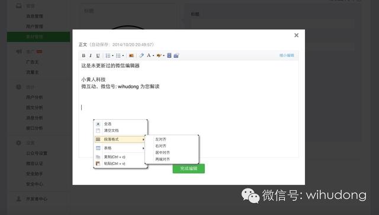Open 段落格式 submenu entry
The width and height of the screenshot is (379, 215).
(120, 139)
